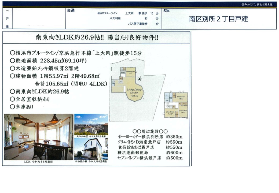Click the 周辺施設 section heading
The width and height of the screenshot is (279, 193).
pyautogui.click(x=150, y=131)
